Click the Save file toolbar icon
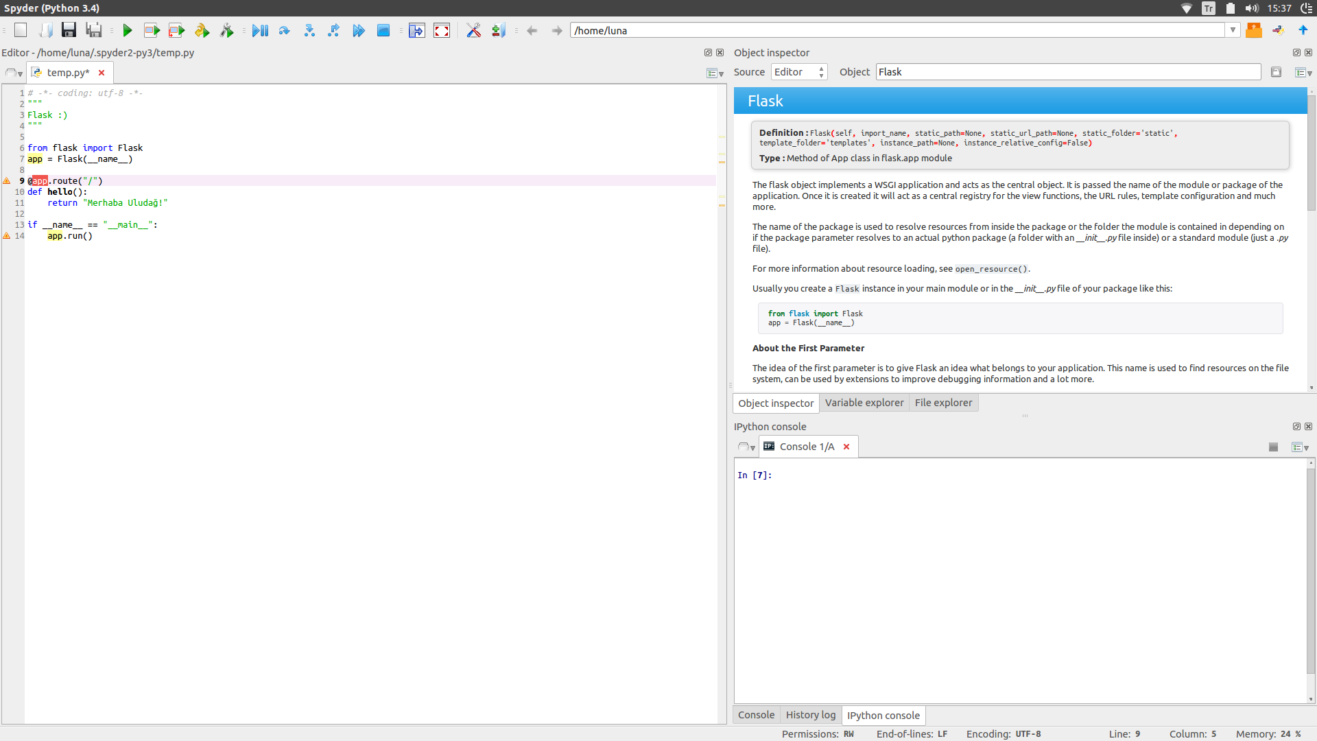This screenshot has width=1317, height=741. coord(68,30)
